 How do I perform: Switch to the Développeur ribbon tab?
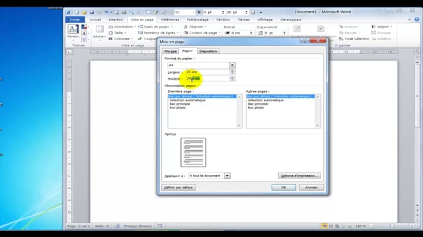(x=291, y=20)
